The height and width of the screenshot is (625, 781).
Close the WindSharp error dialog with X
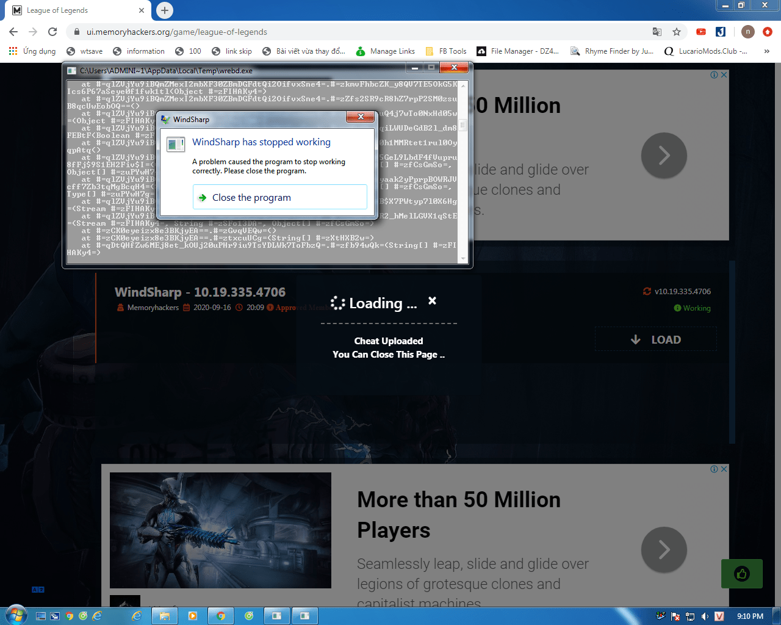pos(361,117)
